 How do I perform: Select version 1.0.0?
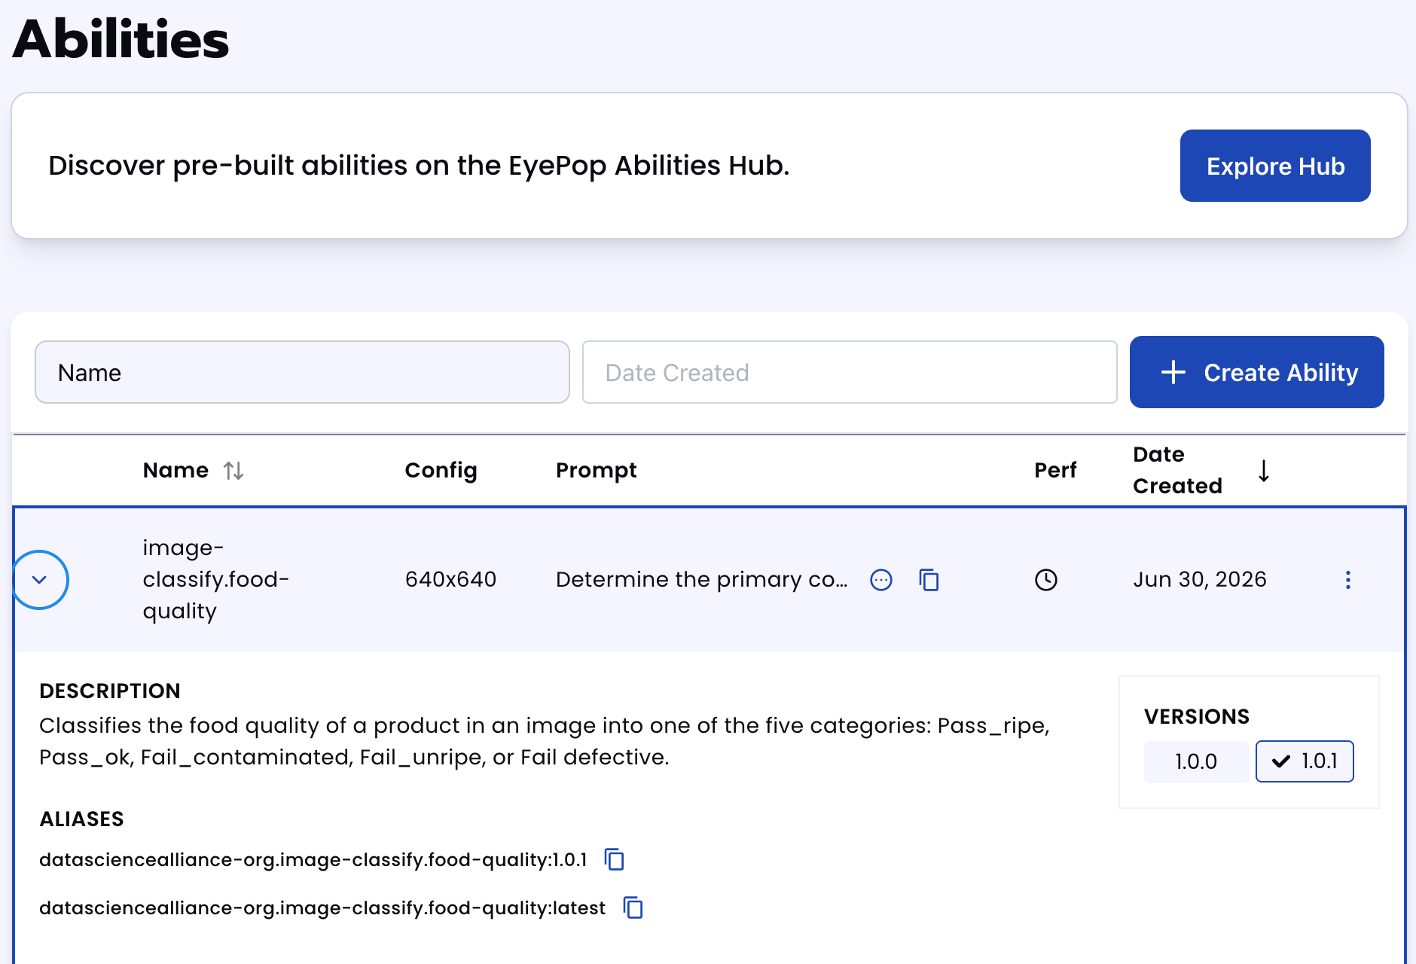point(1195,761)
